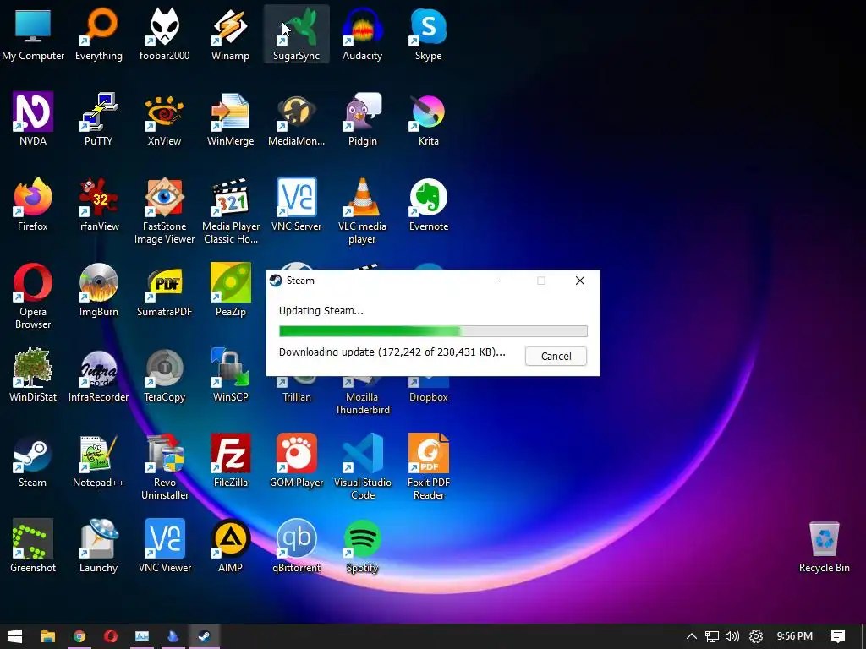The image size is (866, 649).
Task: Switch to Chrome in taskbar
Action: coord(79,636)
